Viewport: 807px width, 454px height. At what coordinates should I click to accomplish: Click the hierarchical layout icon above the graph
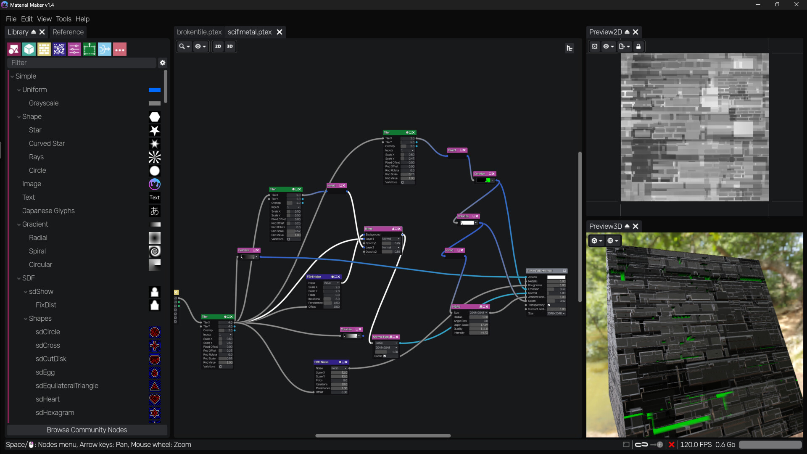(x=570, y=48)
